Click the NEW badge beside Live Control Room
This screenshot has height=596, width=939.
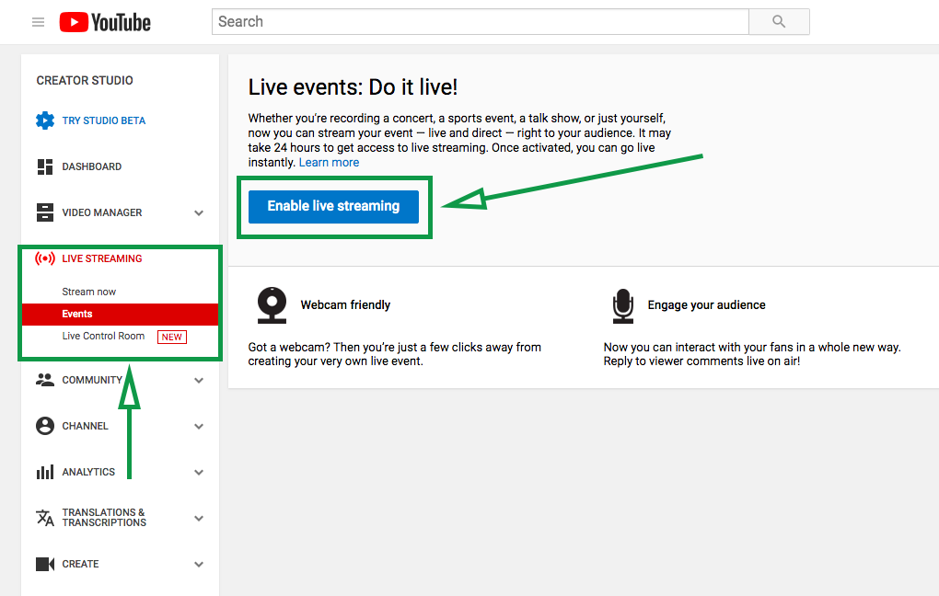click(172, 337)
